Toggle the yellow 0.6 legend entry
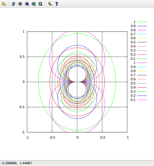 (139, 38)
